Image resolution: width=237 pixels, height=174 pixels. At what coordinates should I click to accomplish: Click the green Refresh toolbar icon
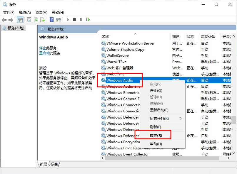pos(36,20)
